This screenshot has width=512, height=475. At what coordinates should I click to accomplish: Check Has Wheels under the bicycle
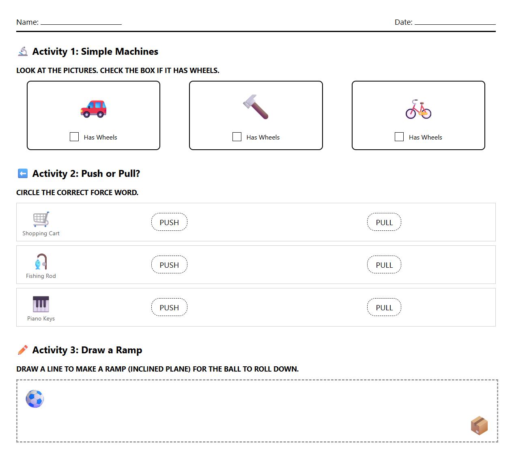399,137
